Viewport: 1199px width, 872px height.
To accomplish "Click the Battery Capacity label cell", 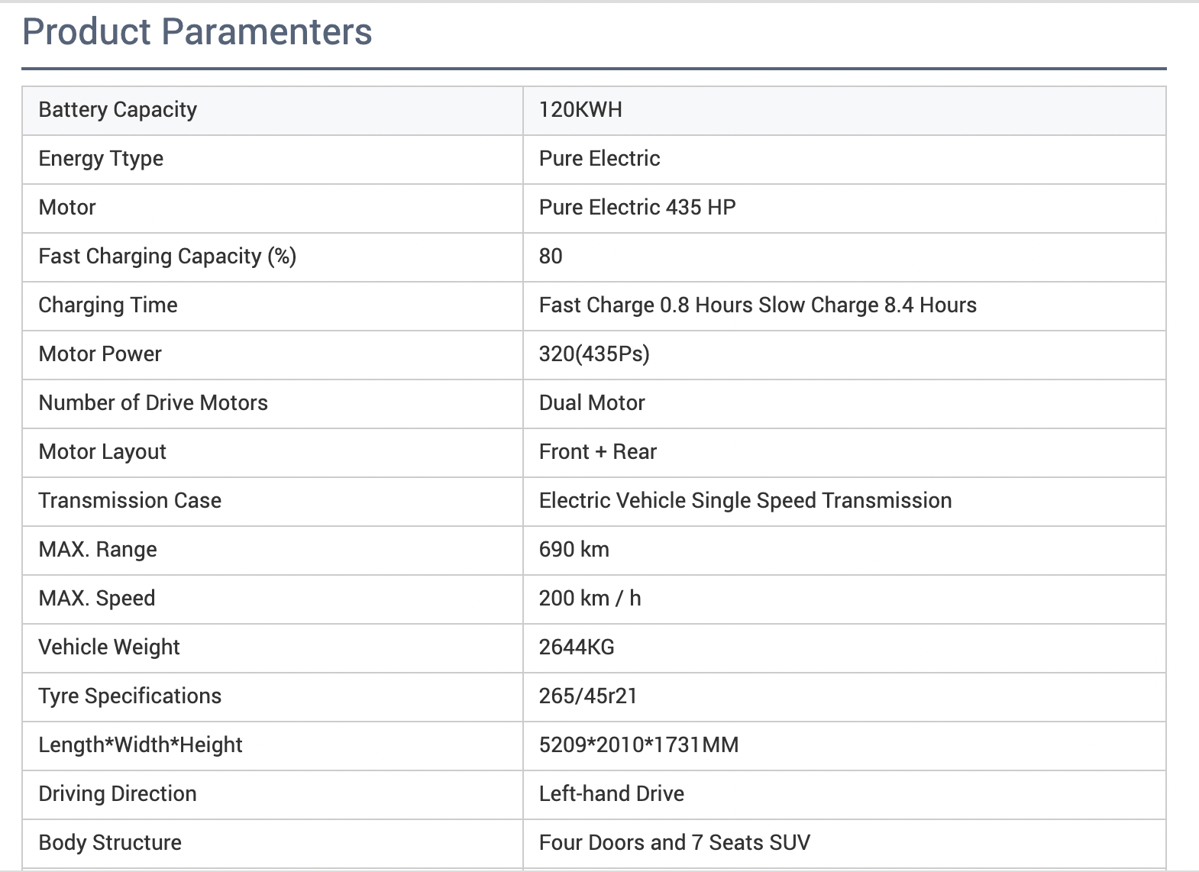I will 118,110.
